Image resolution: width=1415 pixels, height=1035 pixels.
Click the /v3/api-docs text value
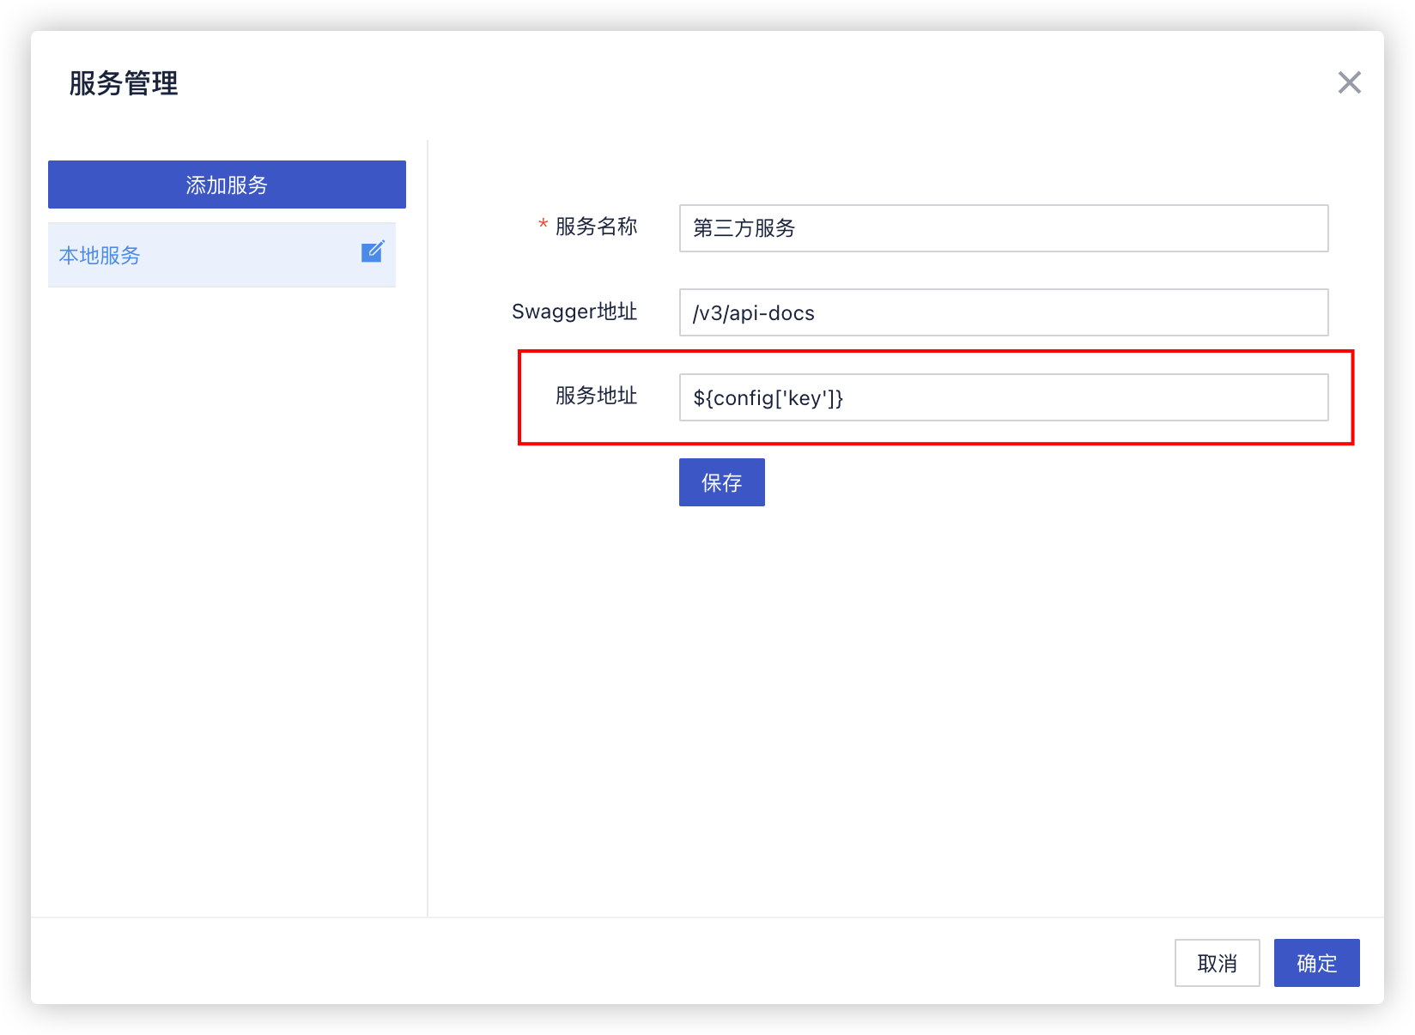pyautogui.click(x=753, y=313)
